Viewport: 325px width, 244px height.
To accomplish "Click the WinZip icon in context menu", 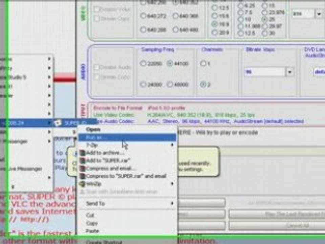I will coord(83,184).
